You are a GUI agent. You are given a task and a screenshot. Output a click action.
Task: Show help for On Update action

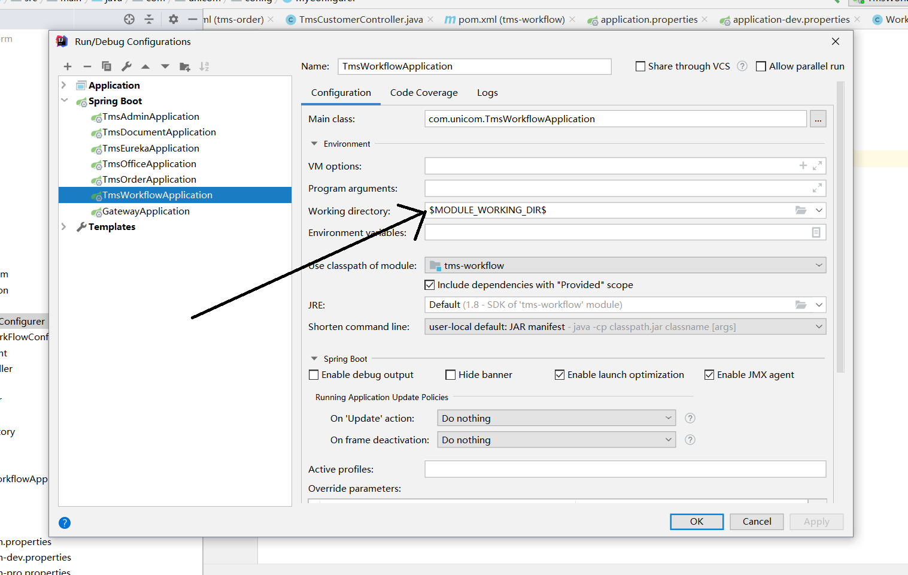pyautogui.click(x=690, y=418)
